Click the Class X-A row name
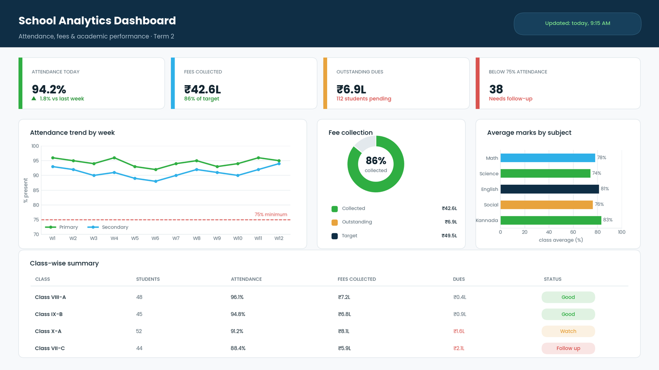 click(48, 331)
